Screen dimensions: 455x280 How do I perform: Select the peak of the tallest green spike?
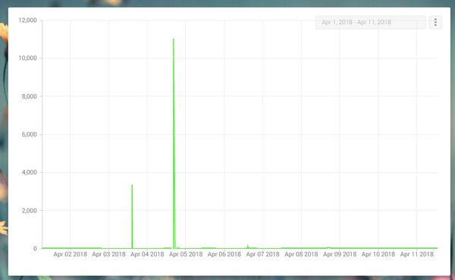(174, 39)
